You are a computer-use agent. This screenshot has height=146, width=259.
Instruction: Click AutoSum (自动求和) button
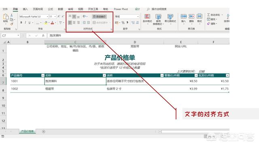click(214, 15)
